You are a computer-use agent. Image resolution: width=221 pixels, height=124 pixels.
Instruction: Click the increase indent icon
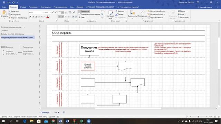click(76, 17)
